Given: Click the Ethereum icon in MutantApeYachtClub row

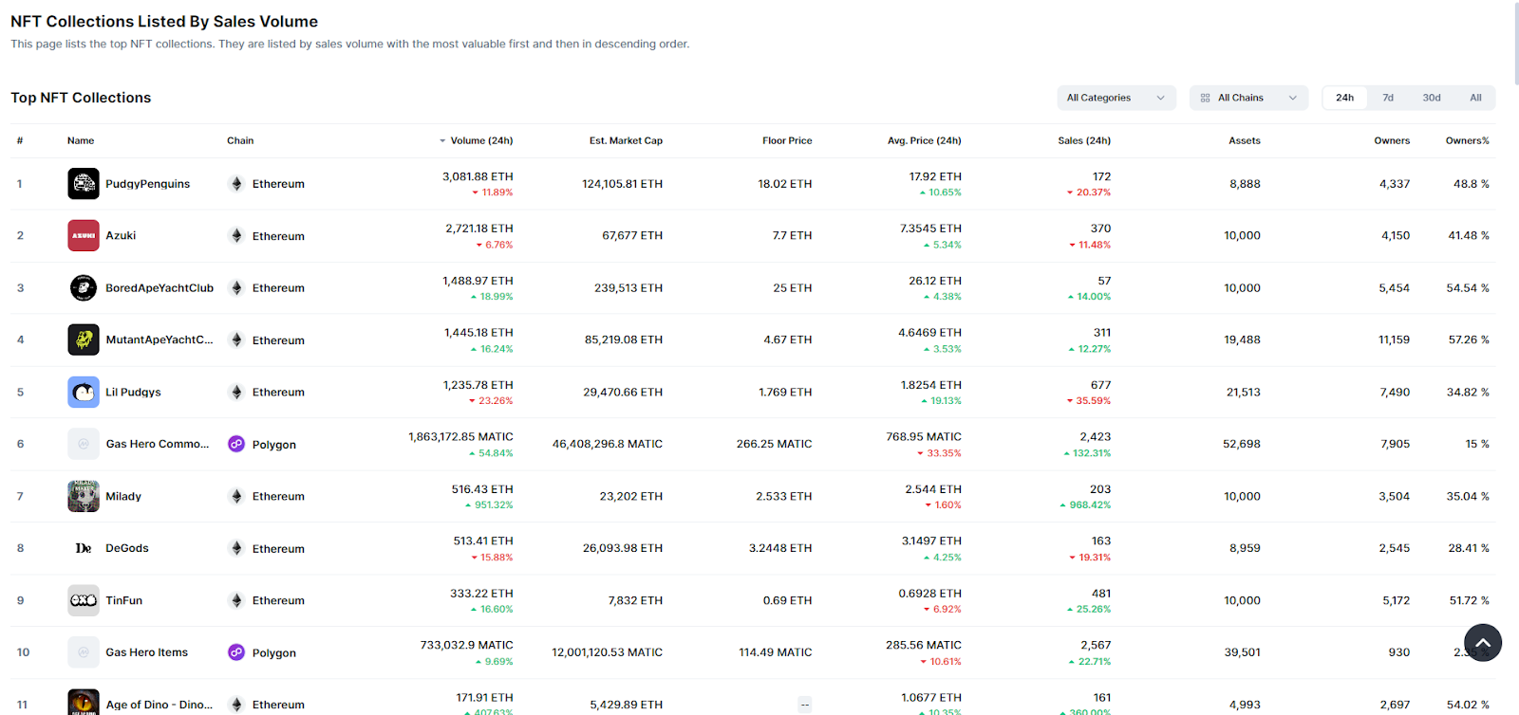Looking at the screenshot, I should [236, 339].
